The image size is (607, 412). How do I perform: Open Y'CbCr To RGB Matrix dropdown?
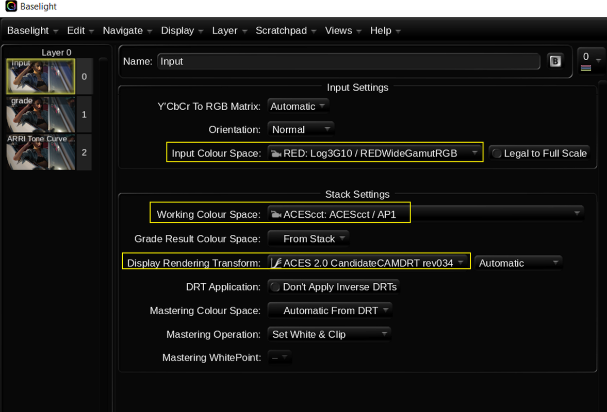[298, 106]
